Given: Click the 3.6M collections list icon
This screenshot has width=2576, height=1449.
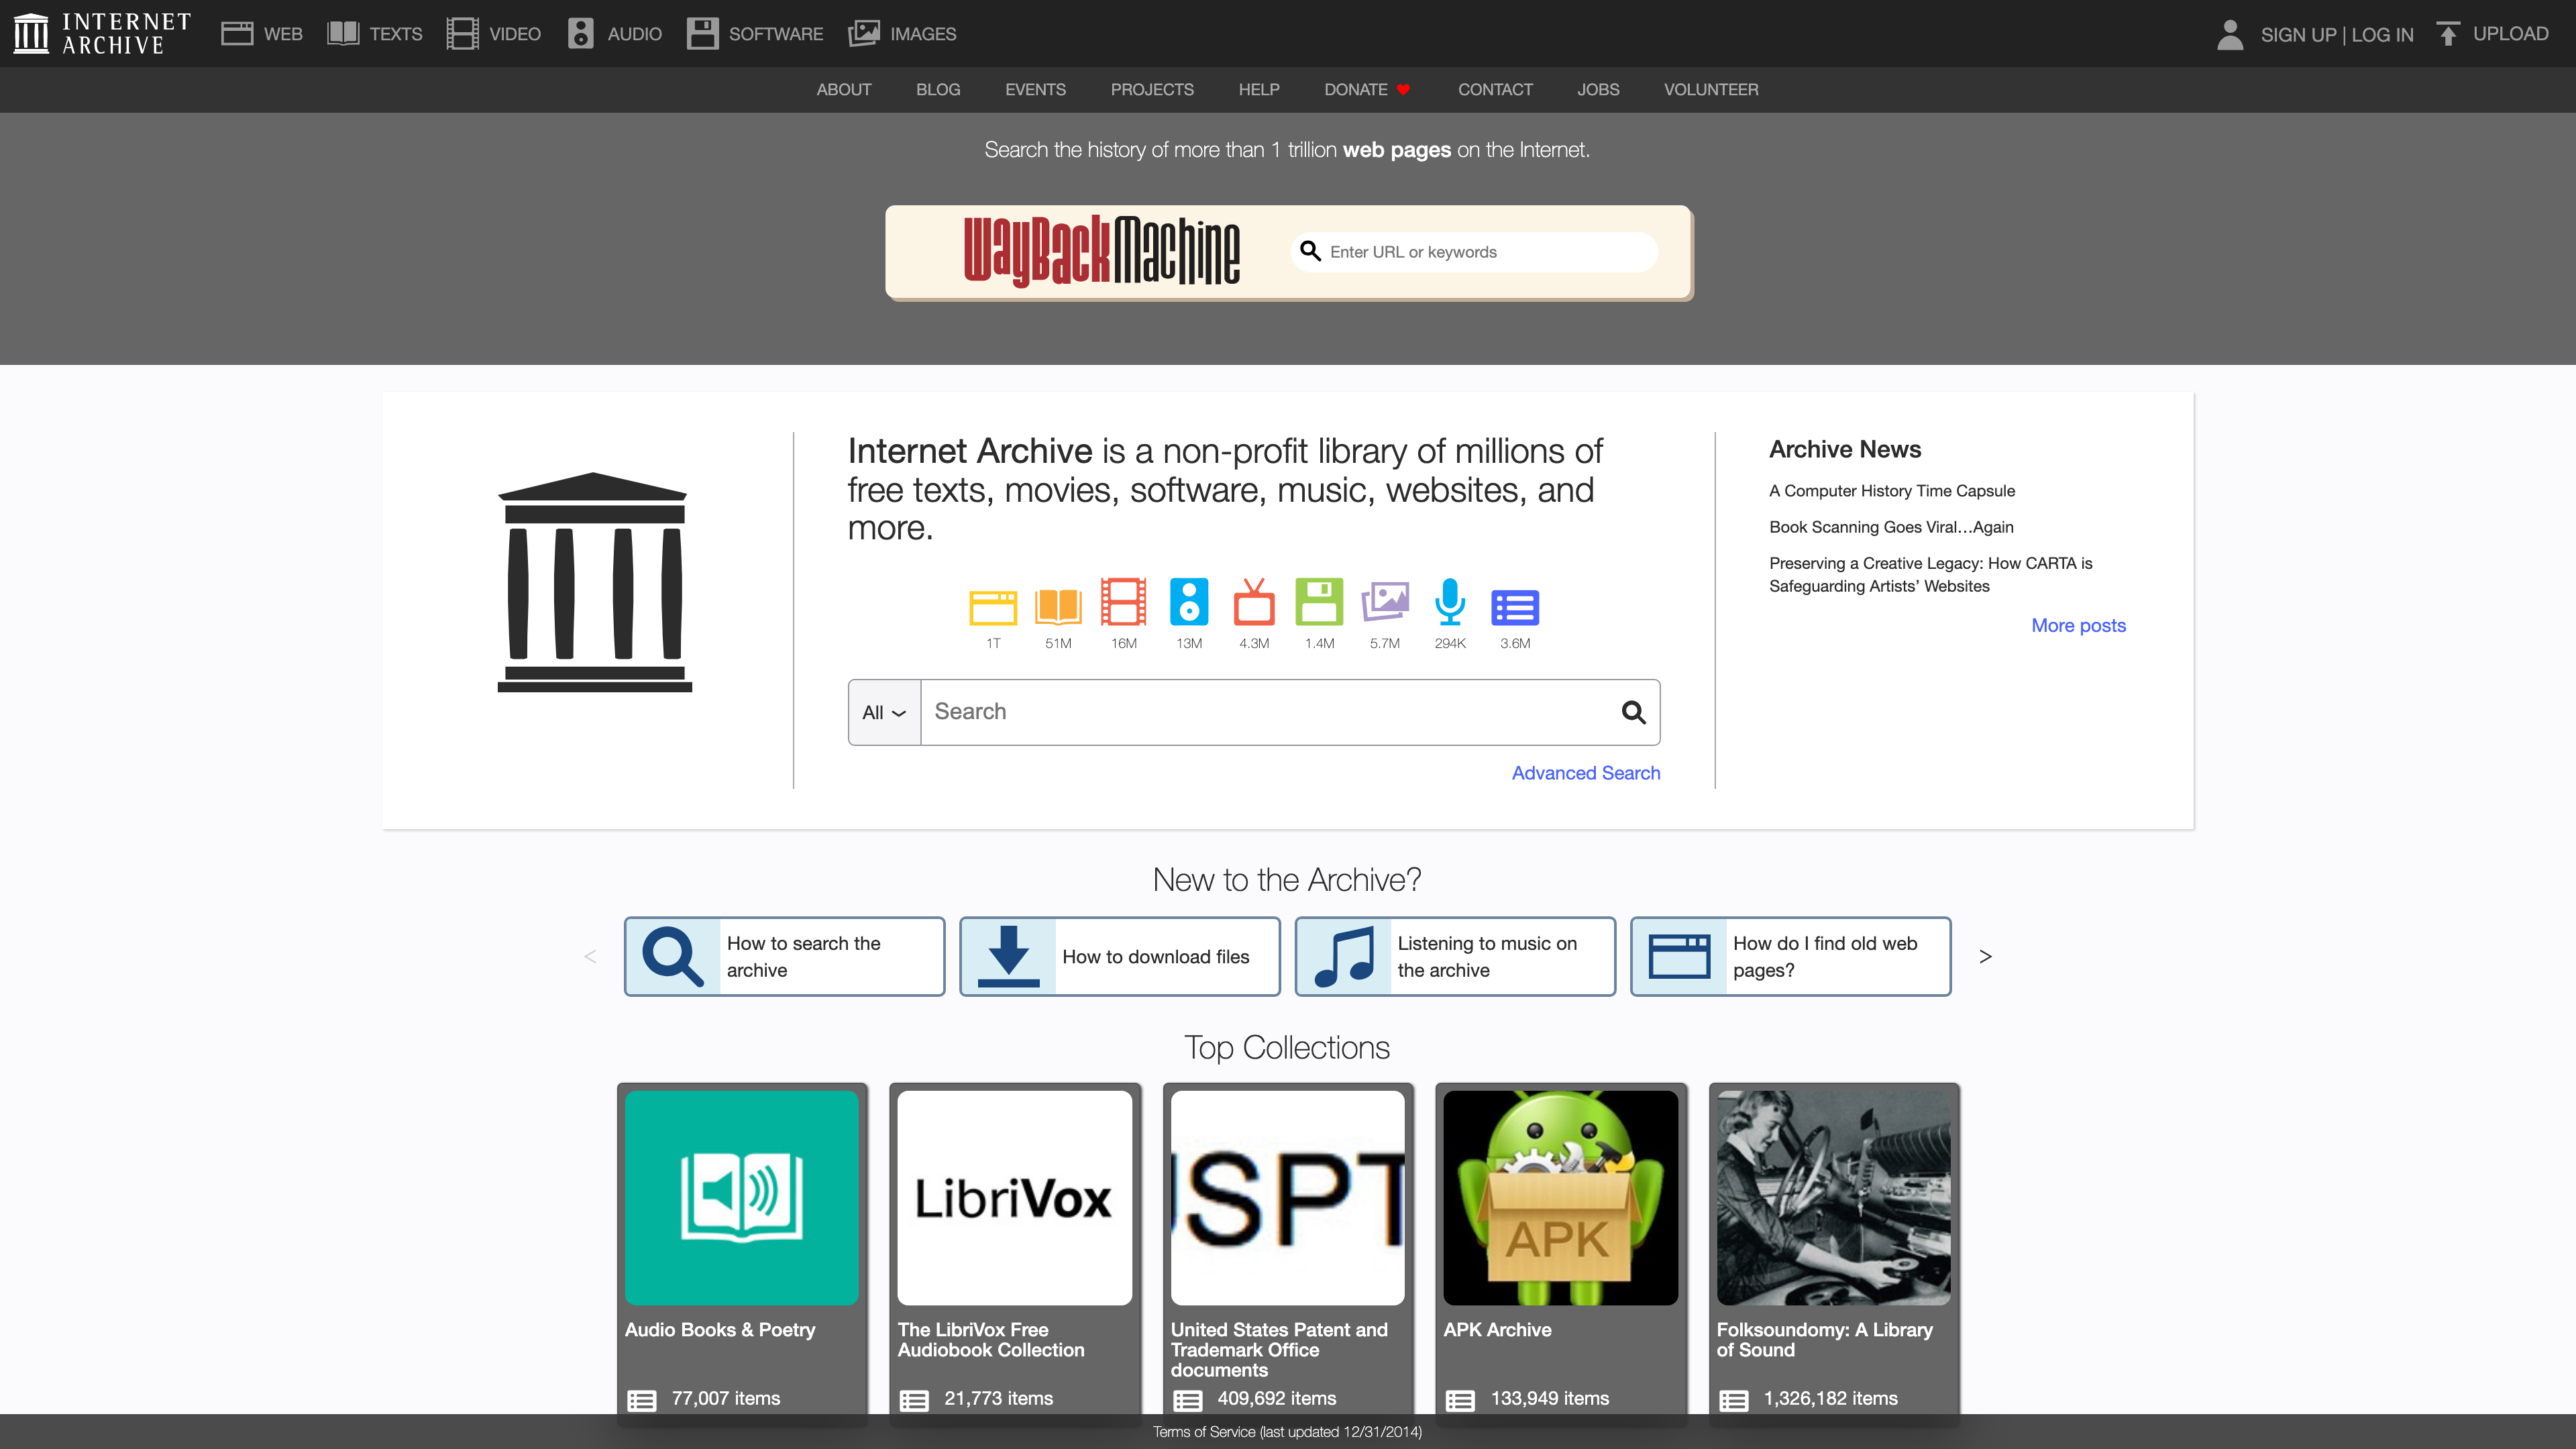Looking at the screenshot, I should (1515, 608).
